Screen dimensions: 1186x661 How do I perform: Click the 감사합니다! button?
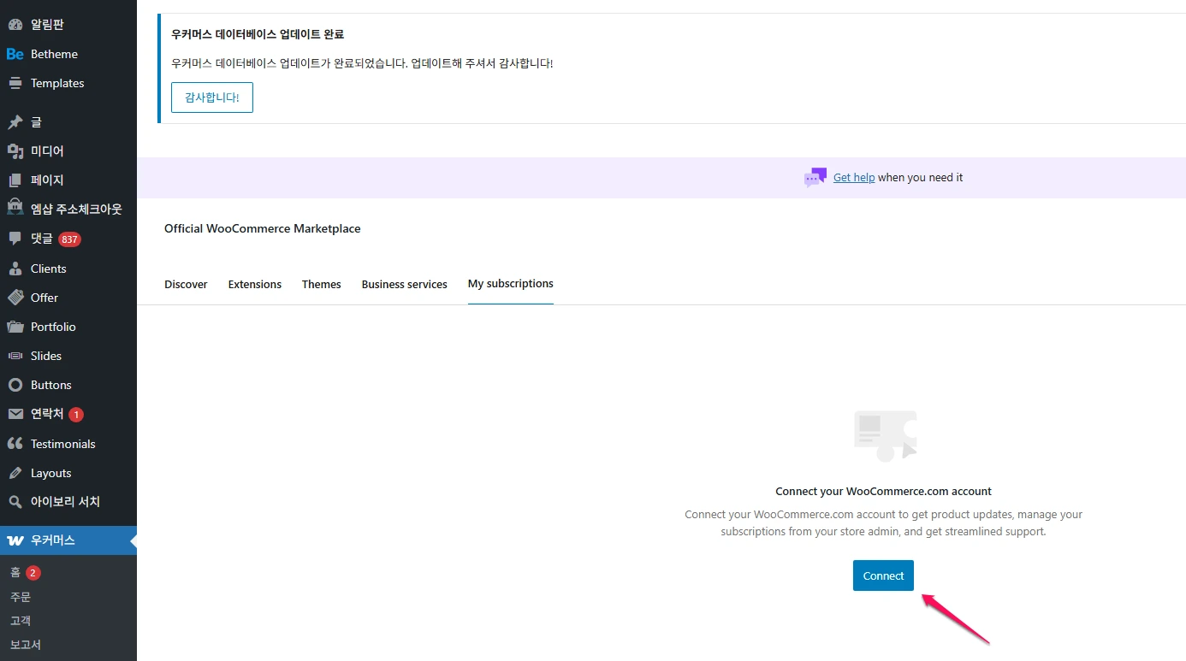click(211, 97)
